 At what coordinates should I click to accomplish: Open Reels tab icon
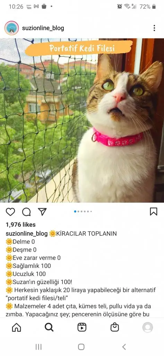pos(82,327)
